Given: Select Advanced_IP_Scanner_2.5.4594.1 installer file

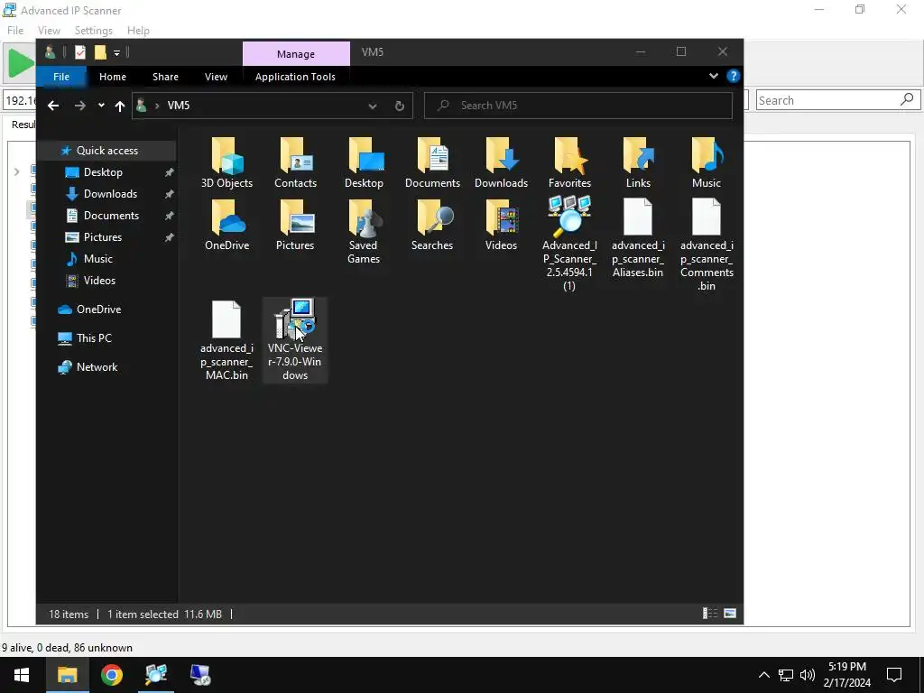Looking at the screenshot, I should (569, 245).
